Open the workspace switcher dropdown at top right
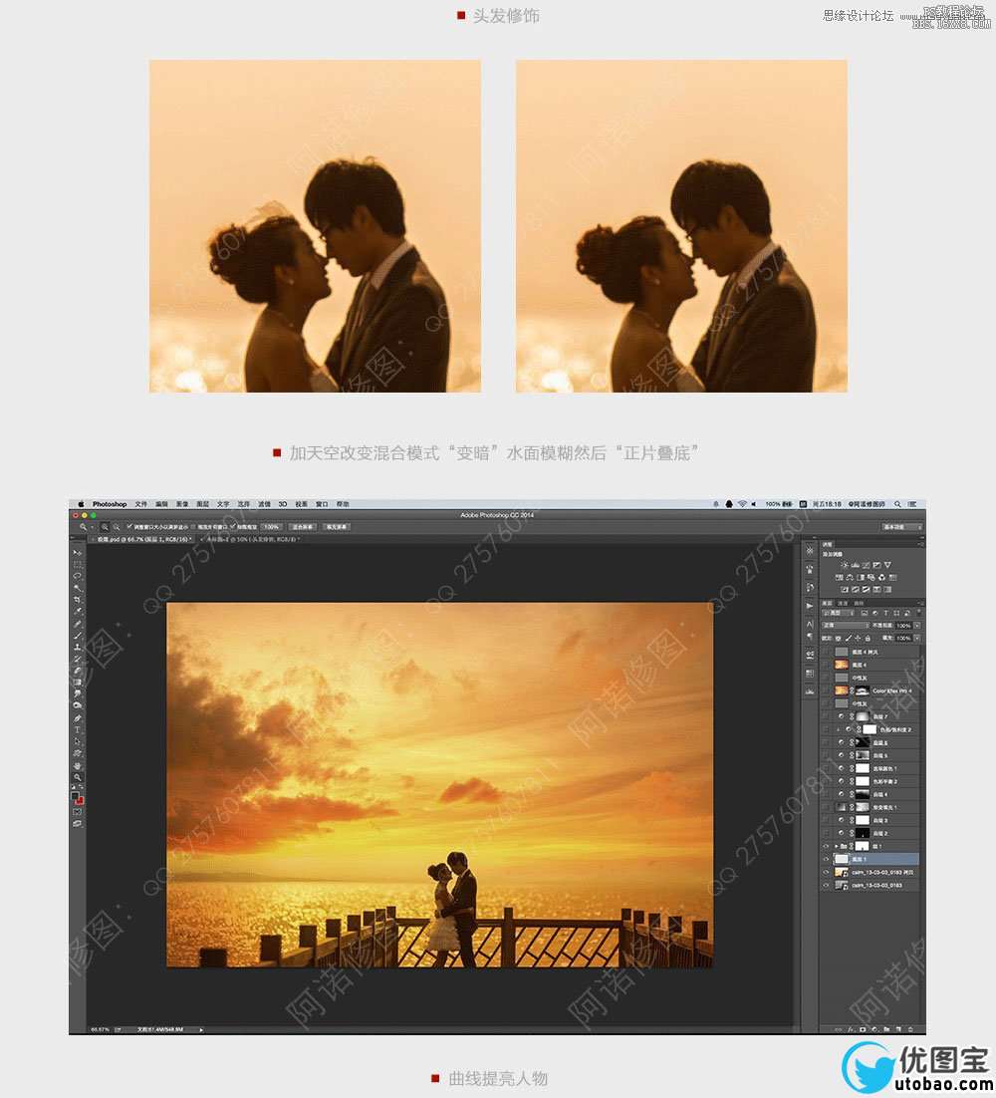The image size is (996, 1098). (x=902, y=527)
